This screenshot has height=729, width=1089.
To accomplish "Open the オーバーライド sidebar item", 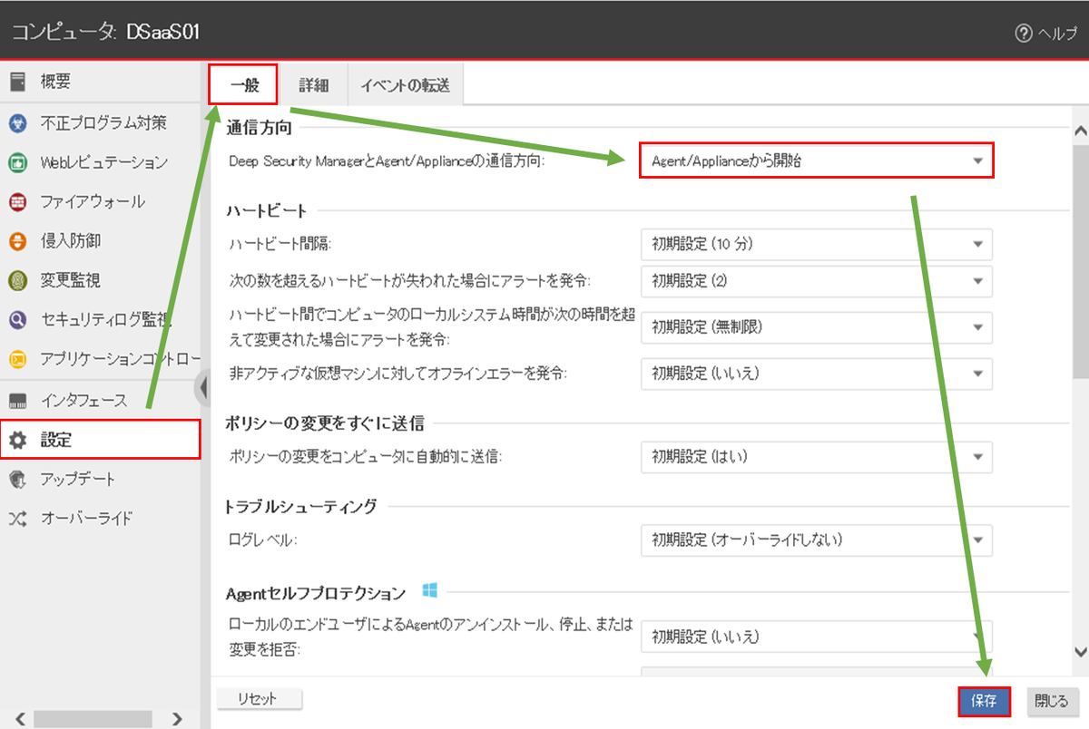I will 86,519.
